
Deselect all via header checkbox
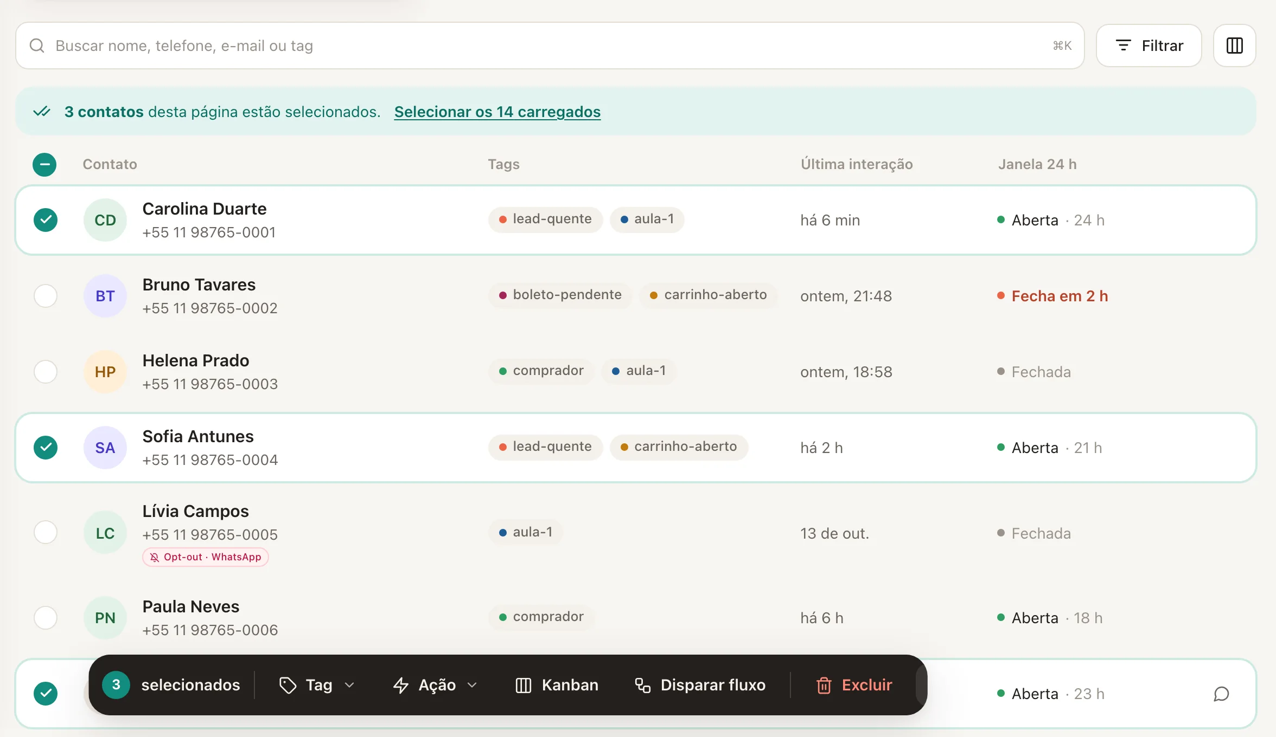44,165
